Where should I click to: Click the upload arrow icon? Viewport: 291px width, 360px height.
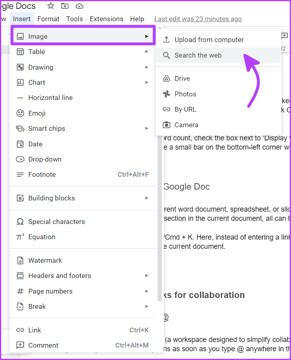click(x=166, y=40)
